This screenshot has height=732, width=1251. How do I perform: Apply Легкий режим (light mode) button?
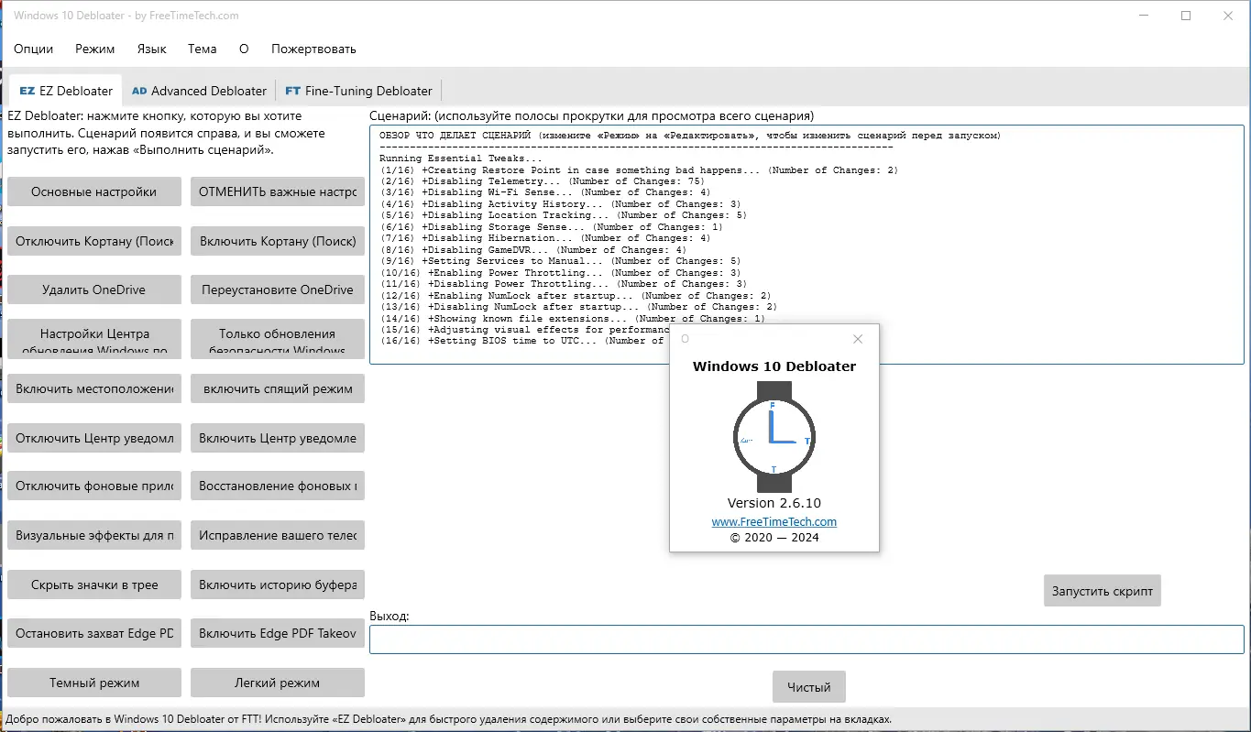[278, 683]
